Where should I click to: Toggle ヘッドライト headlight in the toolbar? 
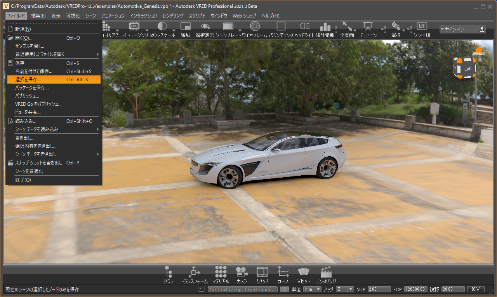[304, 27]
